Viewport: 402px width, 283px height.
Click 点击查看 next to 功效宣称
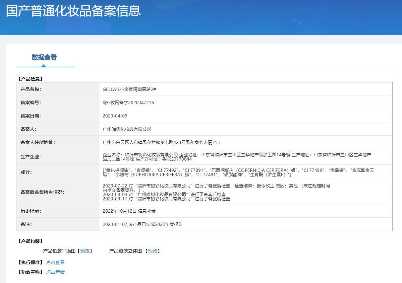pos(55,272)
